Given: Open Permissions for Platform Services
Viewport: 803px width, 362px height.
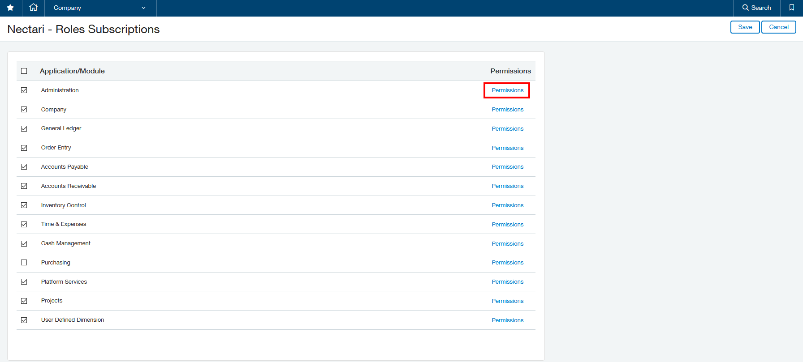Looking at the screenshot, I should (x=507, y=282).
